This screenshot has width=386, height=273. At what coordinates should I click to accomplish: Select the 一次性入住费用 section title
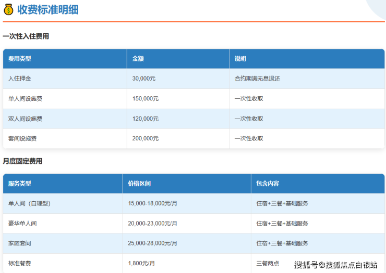(26, 36)
